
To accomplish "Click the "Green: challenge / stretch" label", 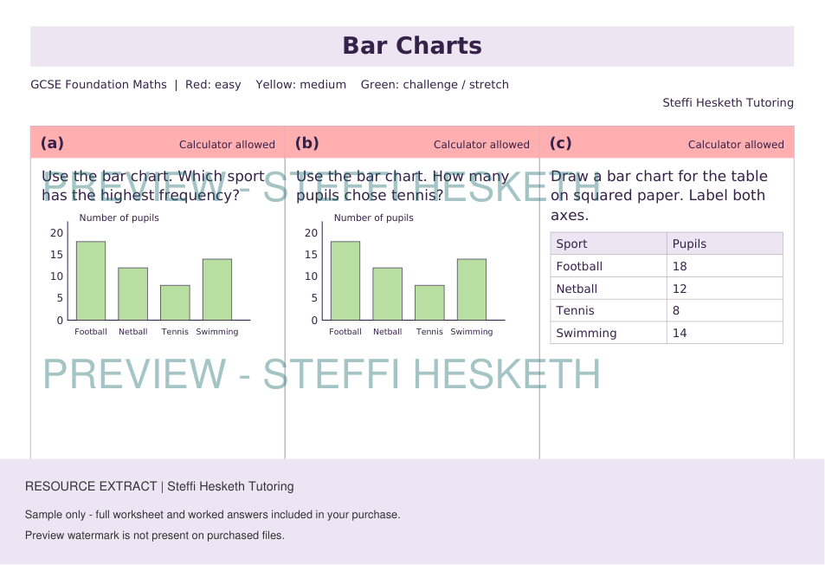I will tap(435, 85).
